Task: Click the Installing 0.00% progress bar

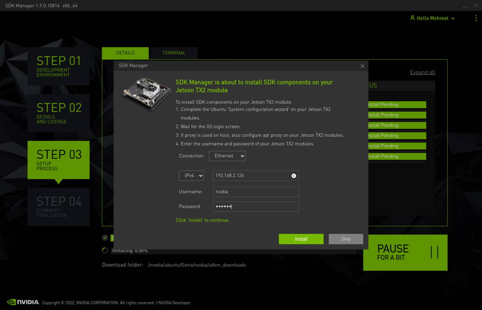Action: click(233, 251)
